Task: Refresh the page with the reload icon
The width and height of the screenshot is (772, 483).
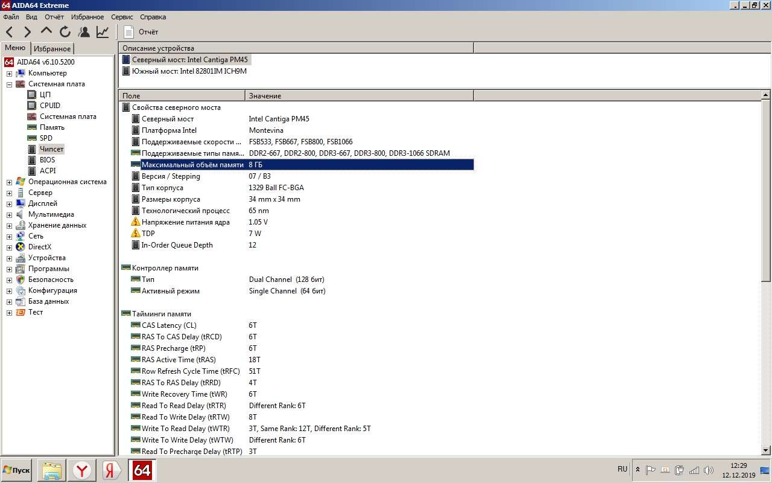Action: (x=65, y=32)
